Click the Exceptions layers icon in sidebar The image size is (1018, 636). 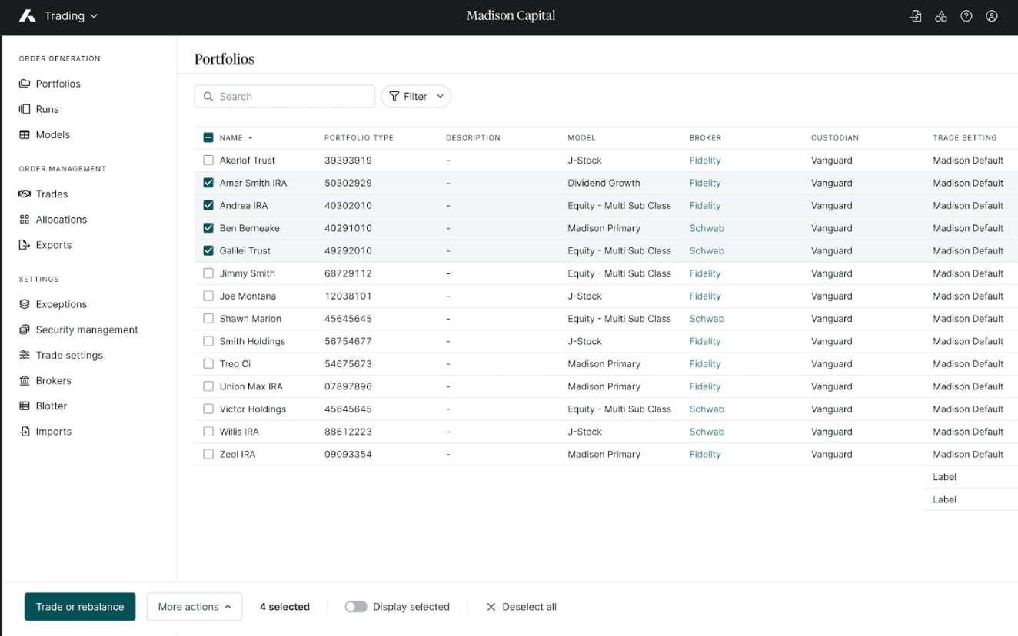pos(25,304)
